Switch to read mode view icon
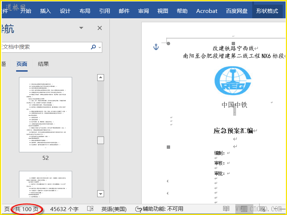This screenshot has width=287, height=215. tap(226, 209)
